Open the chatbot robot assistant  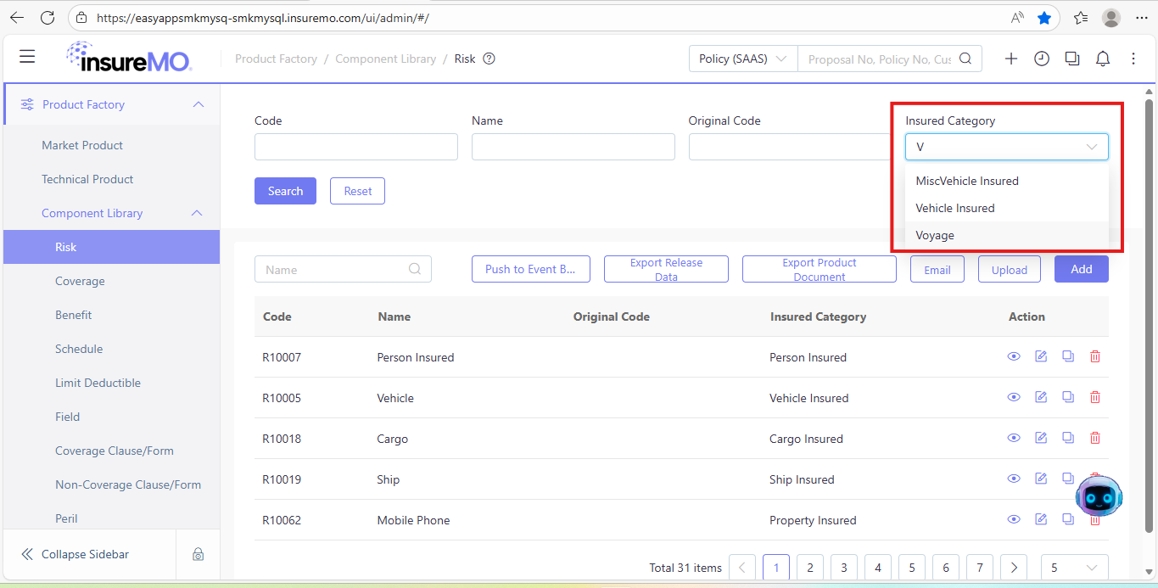click(x=1099, y=495)
